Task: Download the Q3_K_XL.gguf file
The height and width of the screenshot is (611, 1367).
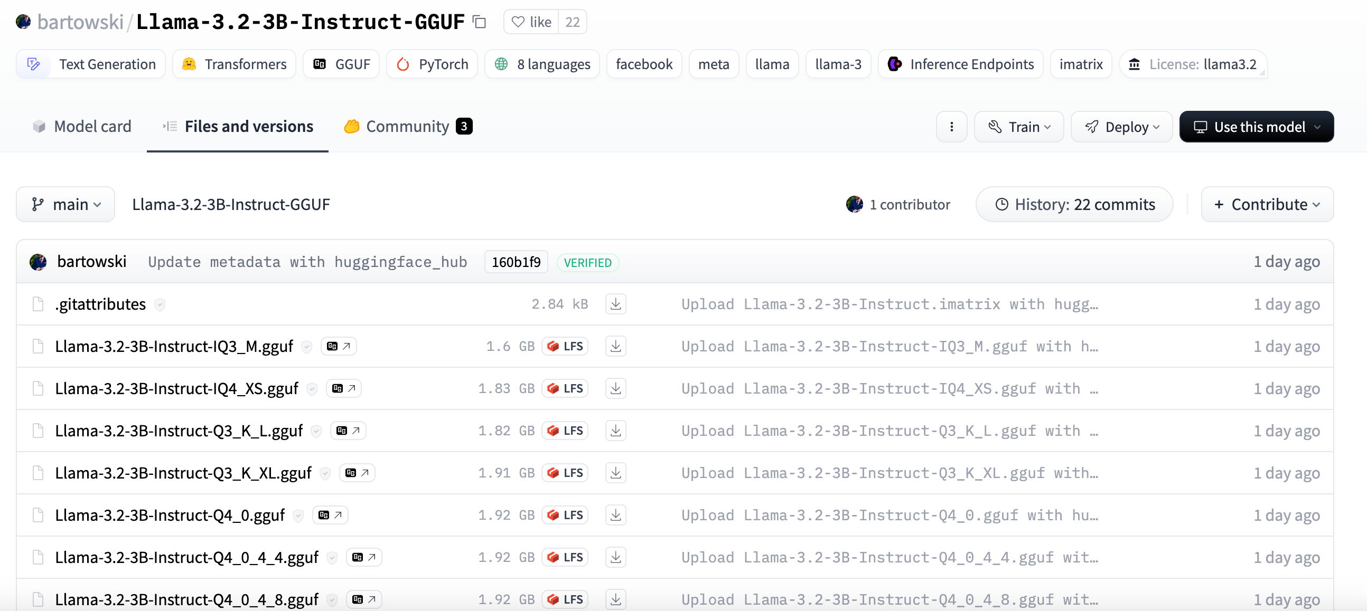Action: [x=615, y=473]
